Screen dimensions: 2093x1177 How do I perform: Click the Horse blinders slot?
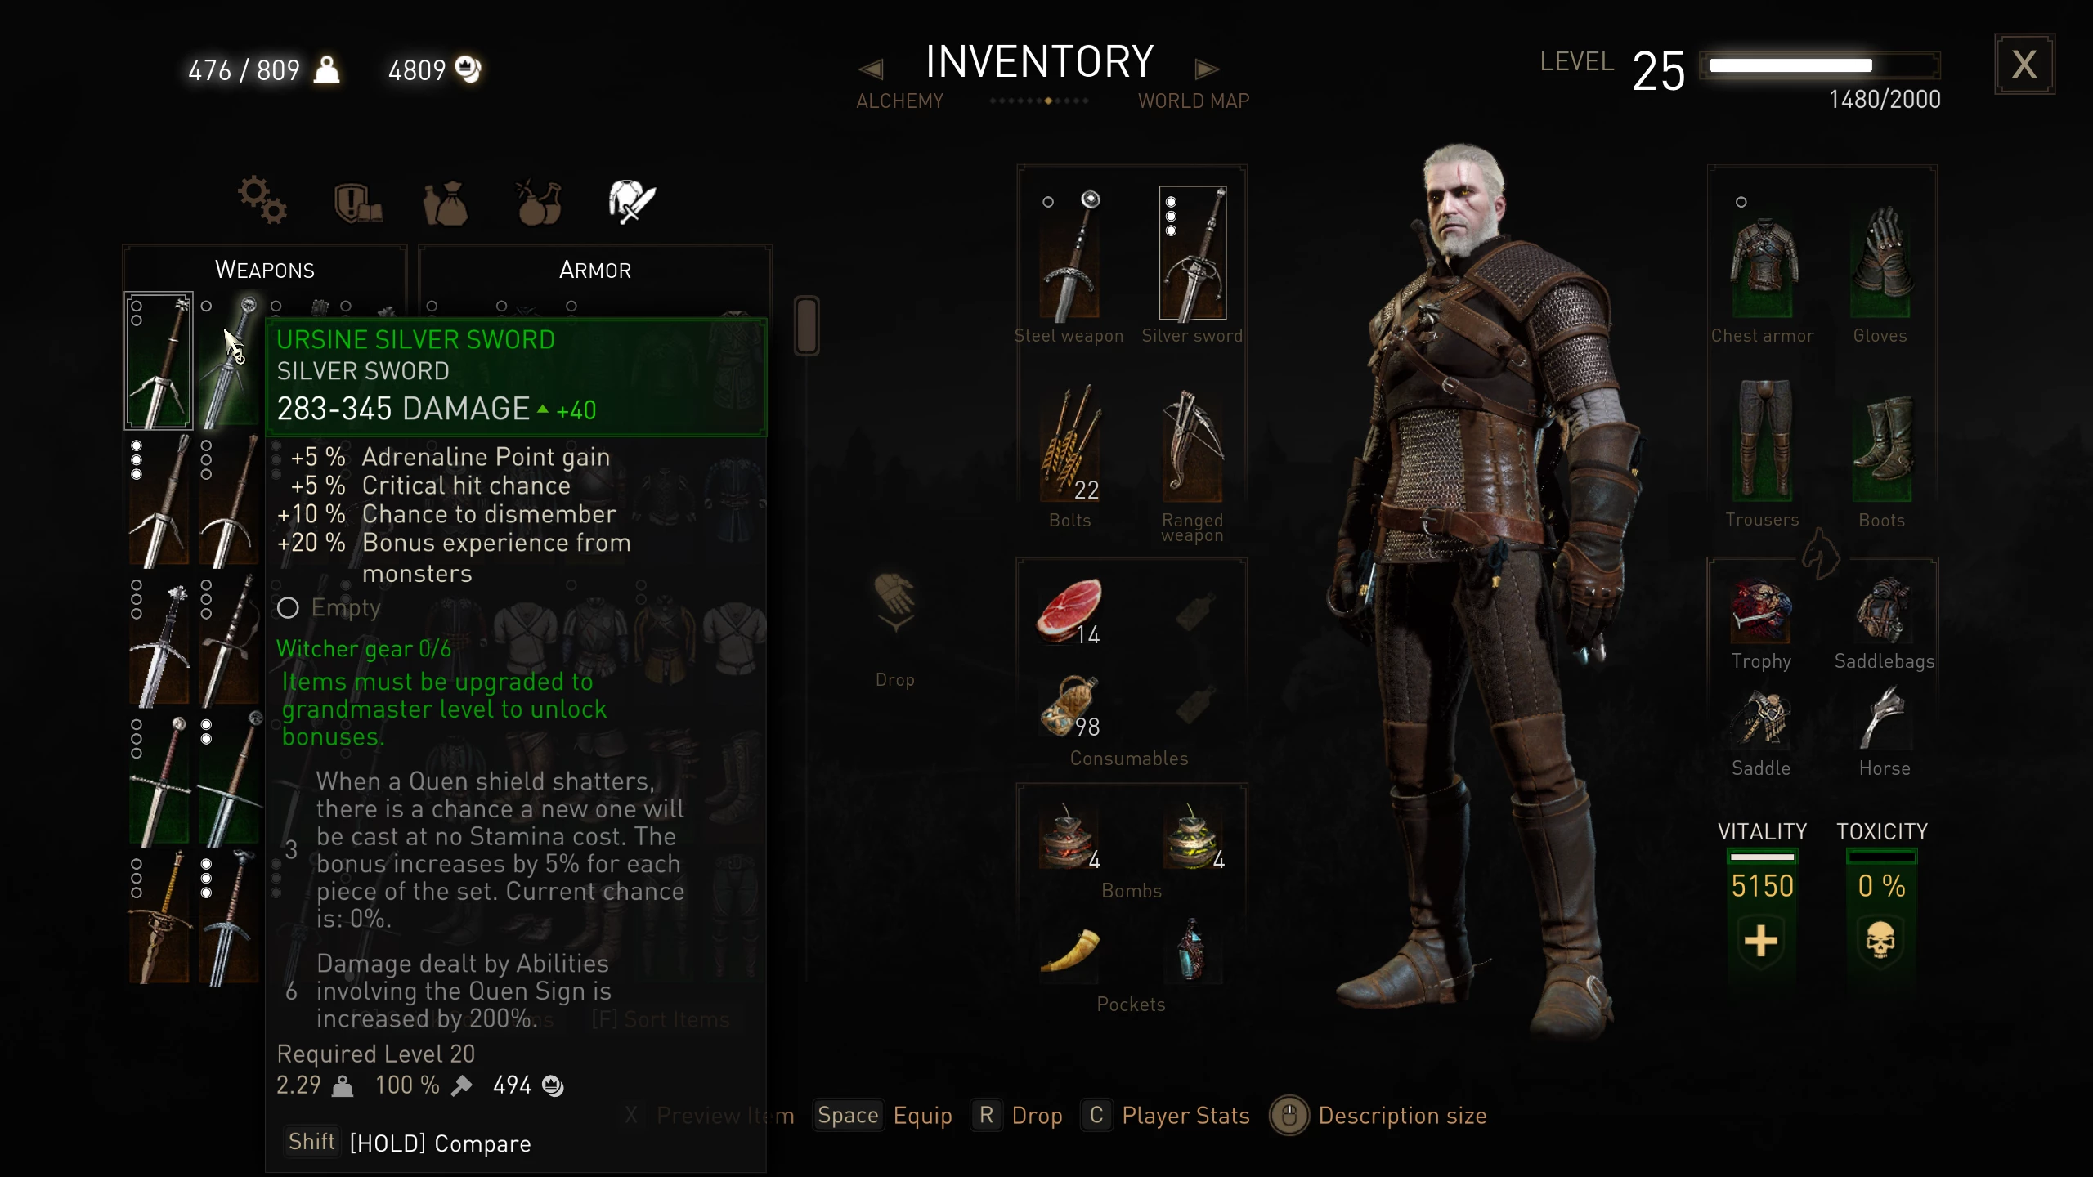[1884, 718]
